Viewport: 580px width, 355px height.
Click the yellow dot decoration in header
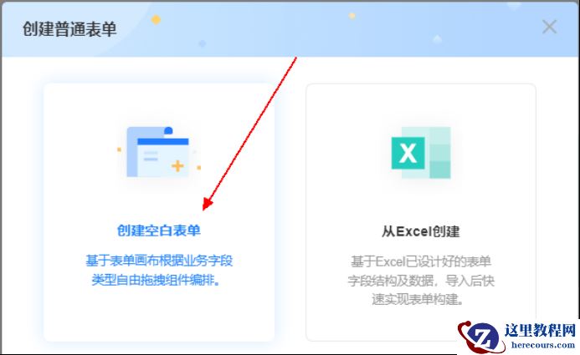pyautogui.click(x=157, y=19)
